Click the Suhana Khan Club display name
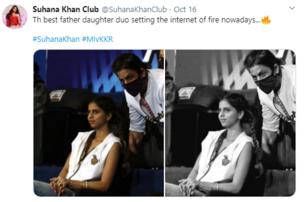This screenshot has width=304, height=202. [x=66, y=9]
